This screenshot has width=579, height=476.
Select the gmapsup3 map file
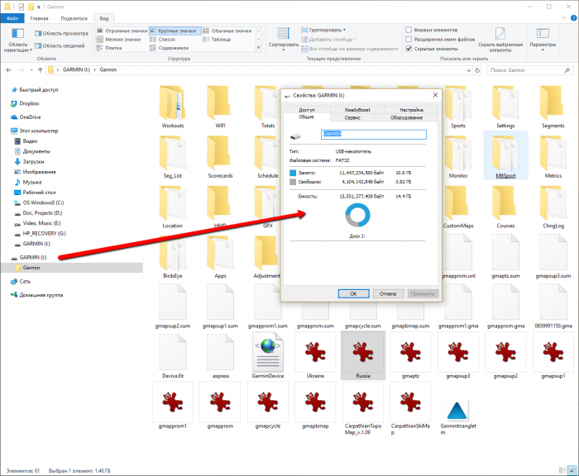(458, 355)
